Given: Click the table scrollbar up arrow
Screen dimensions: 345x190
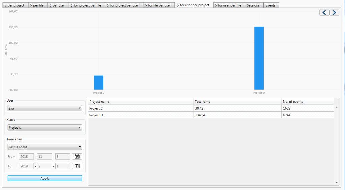Looking at the screenshot, I should coord(337,107).
